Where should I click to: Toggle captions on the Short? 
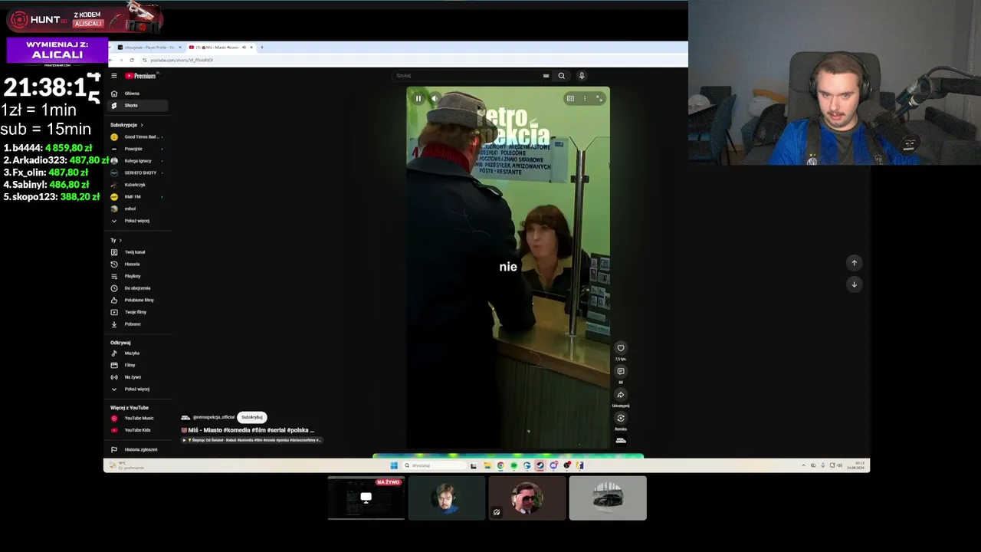570,98
